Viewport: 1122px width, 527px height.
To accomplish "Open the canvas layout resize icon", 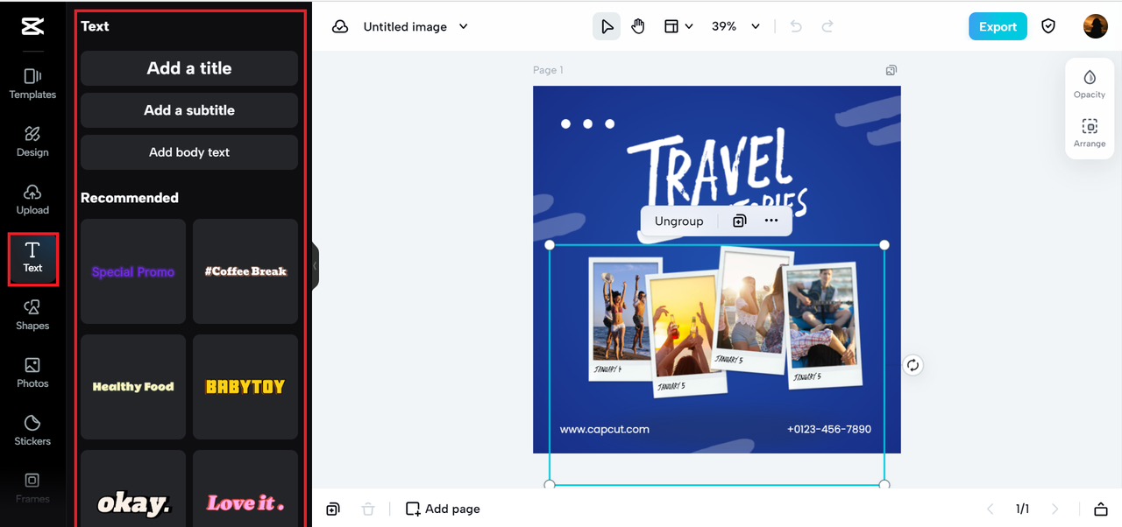I will (x=671, y=26).
